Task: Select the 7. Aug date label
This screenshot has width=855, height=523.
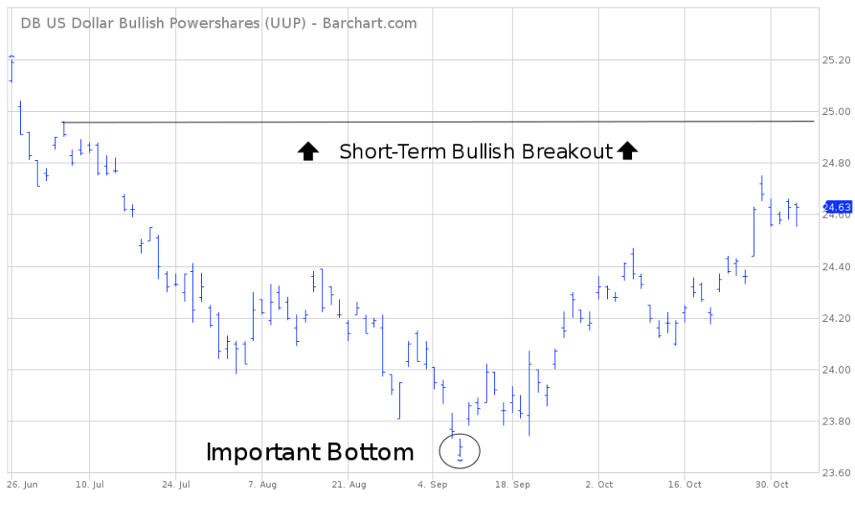Action: (x=262, y=485)
